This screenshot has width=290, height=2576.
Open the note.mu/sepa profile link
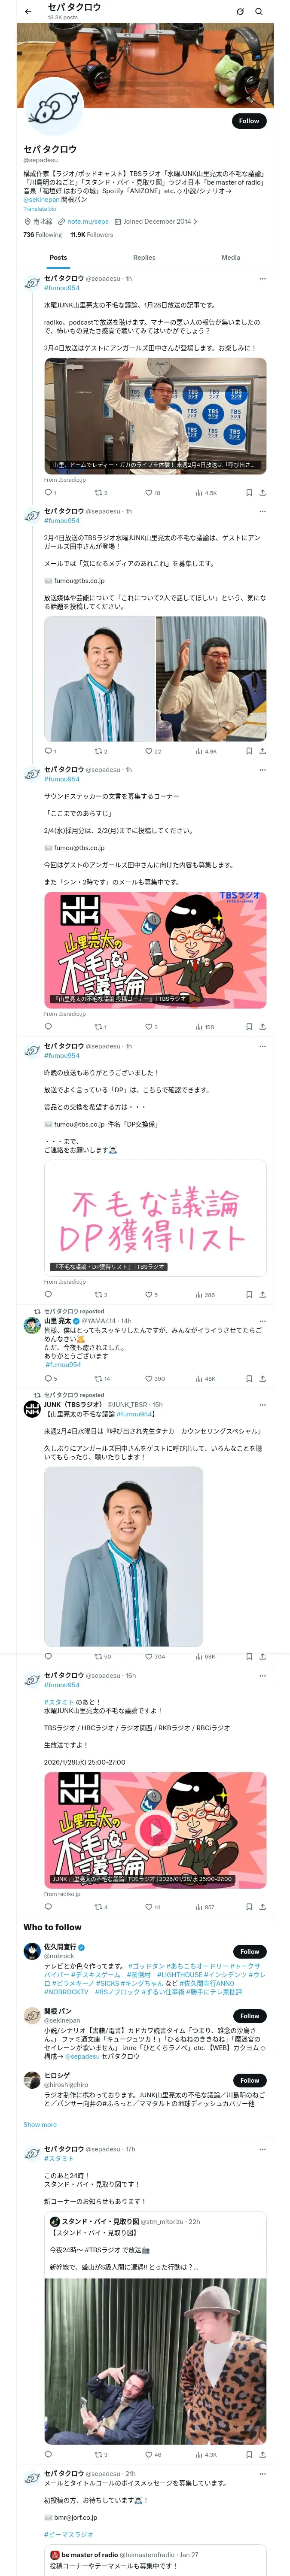click(88, 222)
